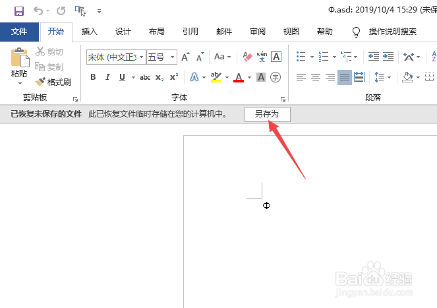This screenshot has height=308, width=437.
Task: Click 复制 copy button
Action: point(49,67)
